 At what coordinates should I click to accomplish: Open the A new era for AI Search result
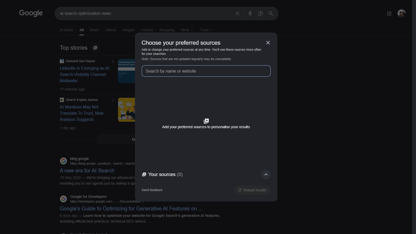(x=87, y=171)
